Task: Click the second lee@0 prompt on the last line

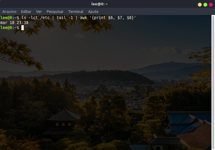Action: pos(6,28)
